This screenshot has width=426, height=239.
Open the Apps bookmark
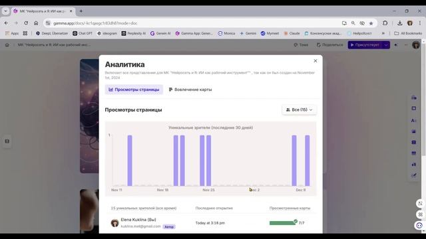pyautogui.click(x=12, y=33)
